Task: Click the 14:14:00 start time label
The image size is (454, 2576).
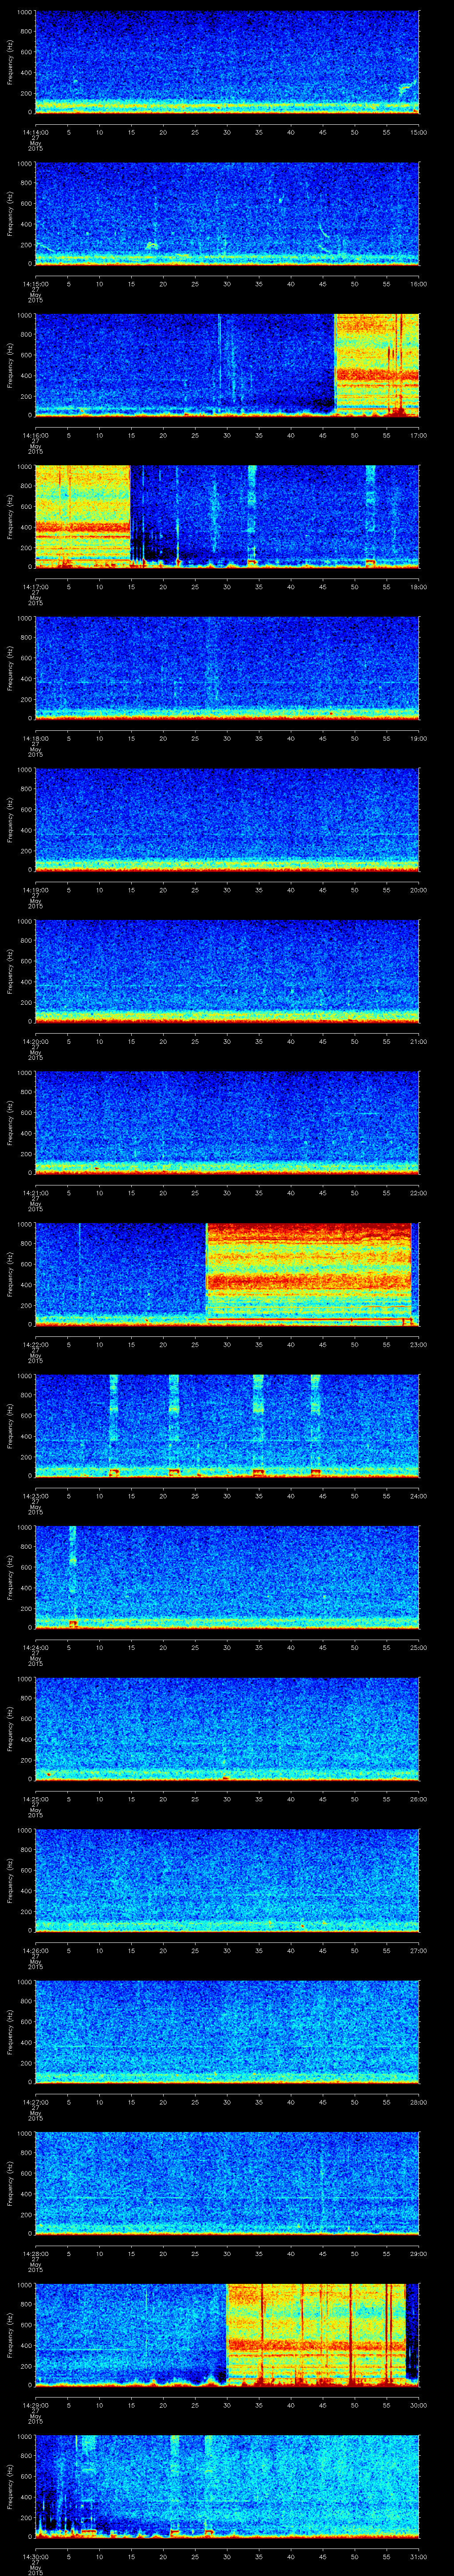Action: pyautogui.click(x=35, y=132)
